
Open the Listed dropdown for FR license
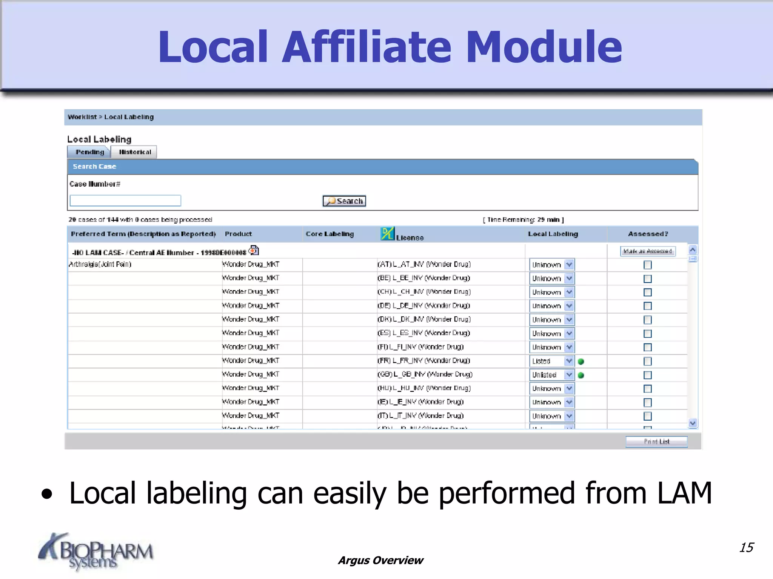(x=569, y=361)
